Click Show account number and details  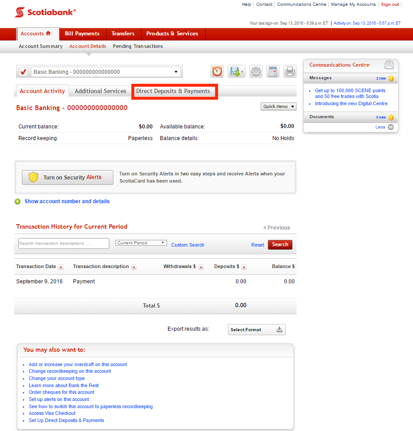67,201
